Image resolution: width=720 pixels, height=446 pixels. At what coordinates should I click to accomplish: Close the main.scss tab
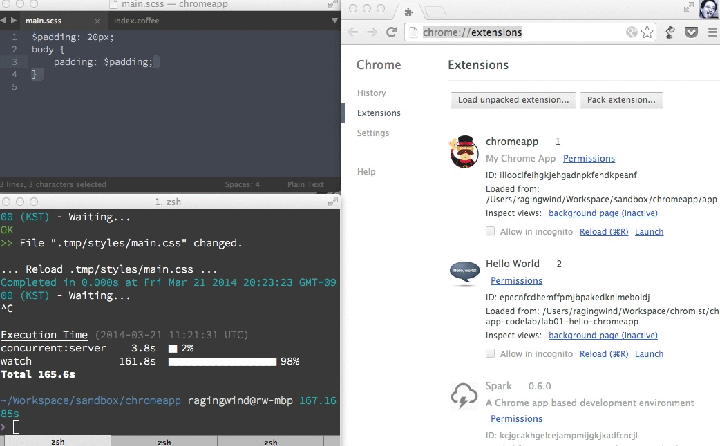(x=97, y=21)
